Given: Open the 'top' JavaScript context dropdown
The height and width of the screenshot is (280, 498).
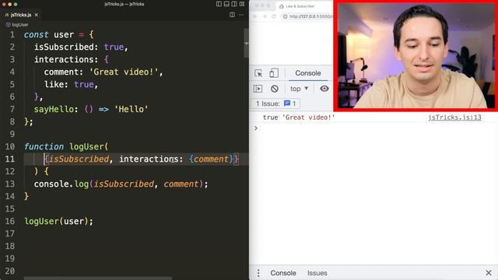Looking at the screenshot, I should click(x=299, y=89).
